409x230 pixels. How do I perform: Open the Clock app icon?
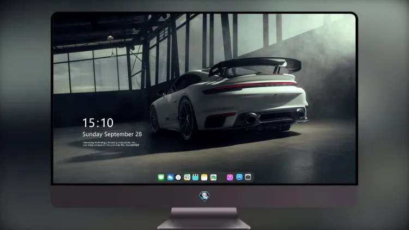click(178, 177)
